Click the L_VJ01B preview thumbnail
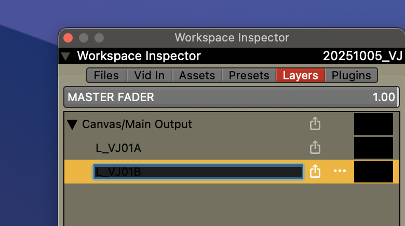The image size is (405, 226). (x=373, y=172)
